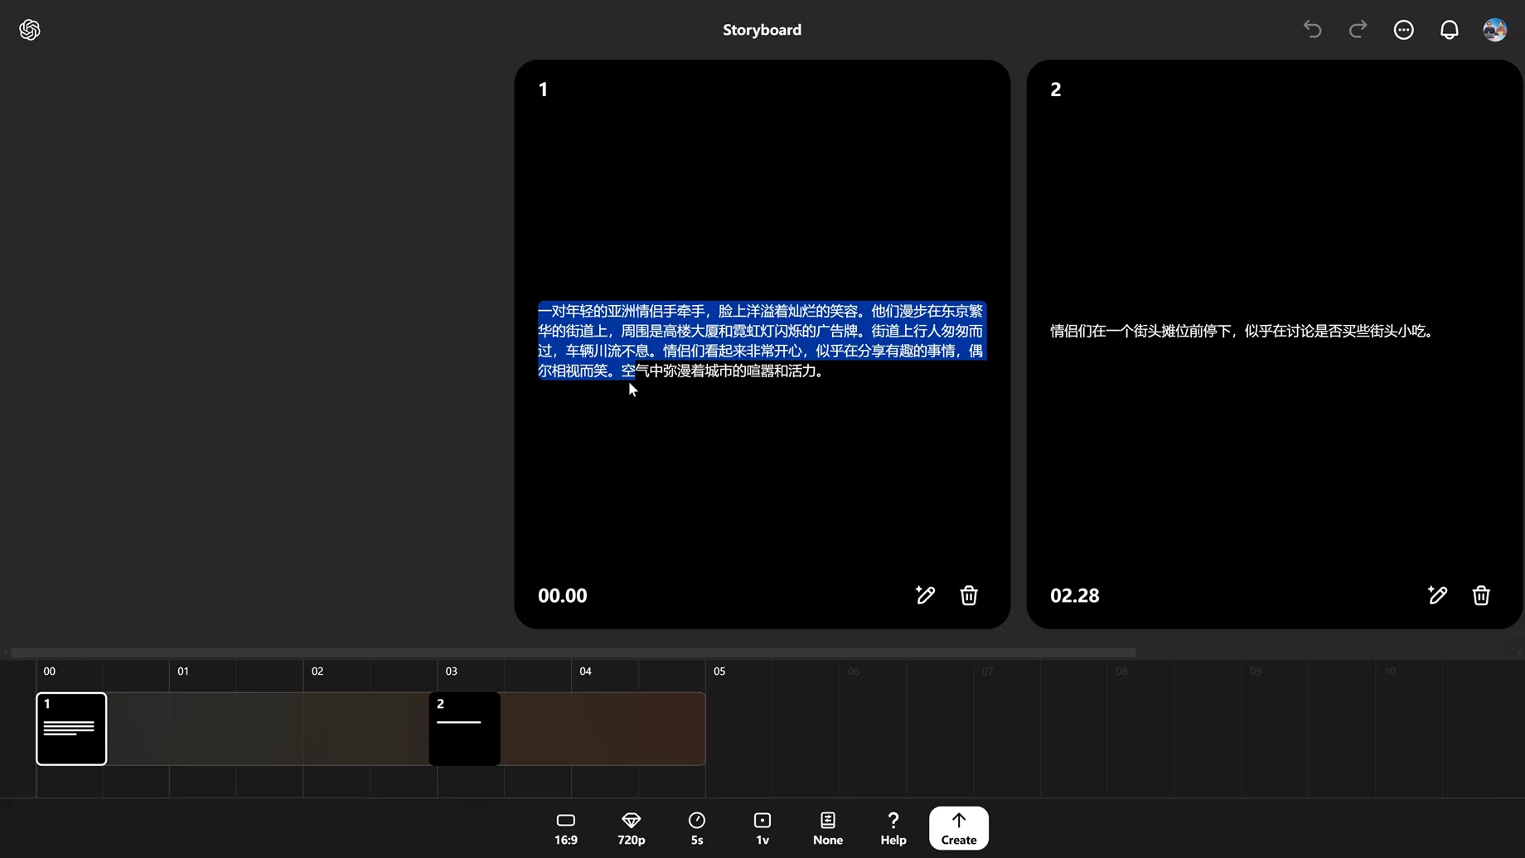Open the 5s duration selector

[696, 828]
